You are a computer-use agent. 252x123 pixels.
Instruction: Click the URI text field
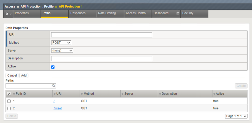coord(101,35)
